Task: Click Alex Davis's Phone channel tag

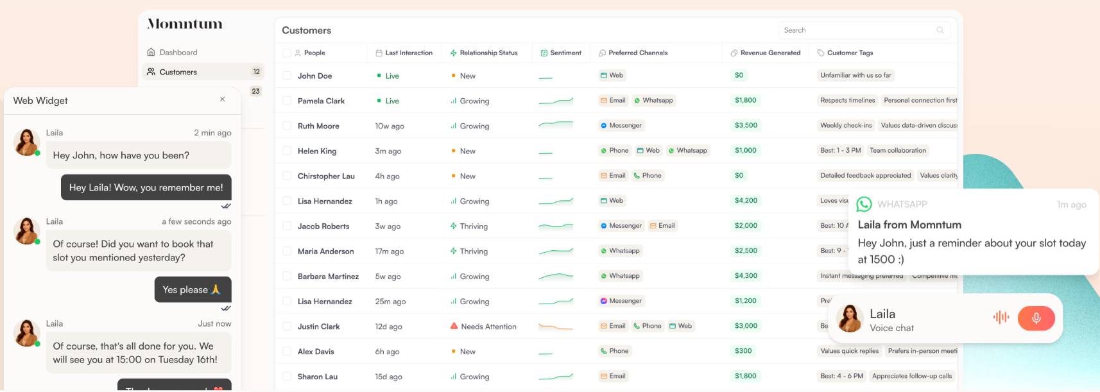Action: [x=614, y=350]
